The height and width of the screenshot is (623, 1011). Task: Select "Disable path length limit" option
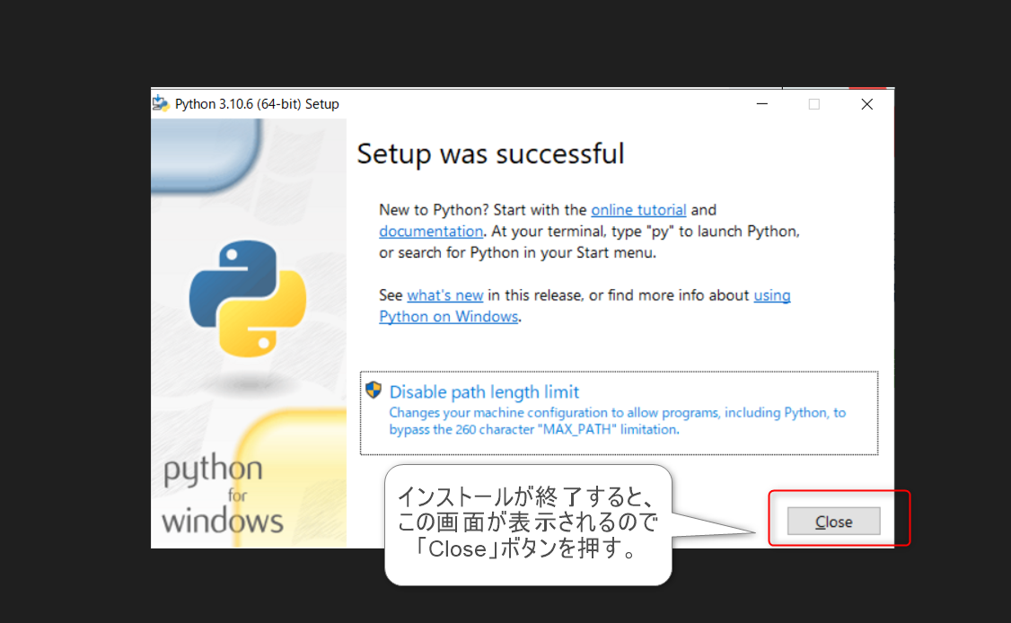(x=484, y=391)
